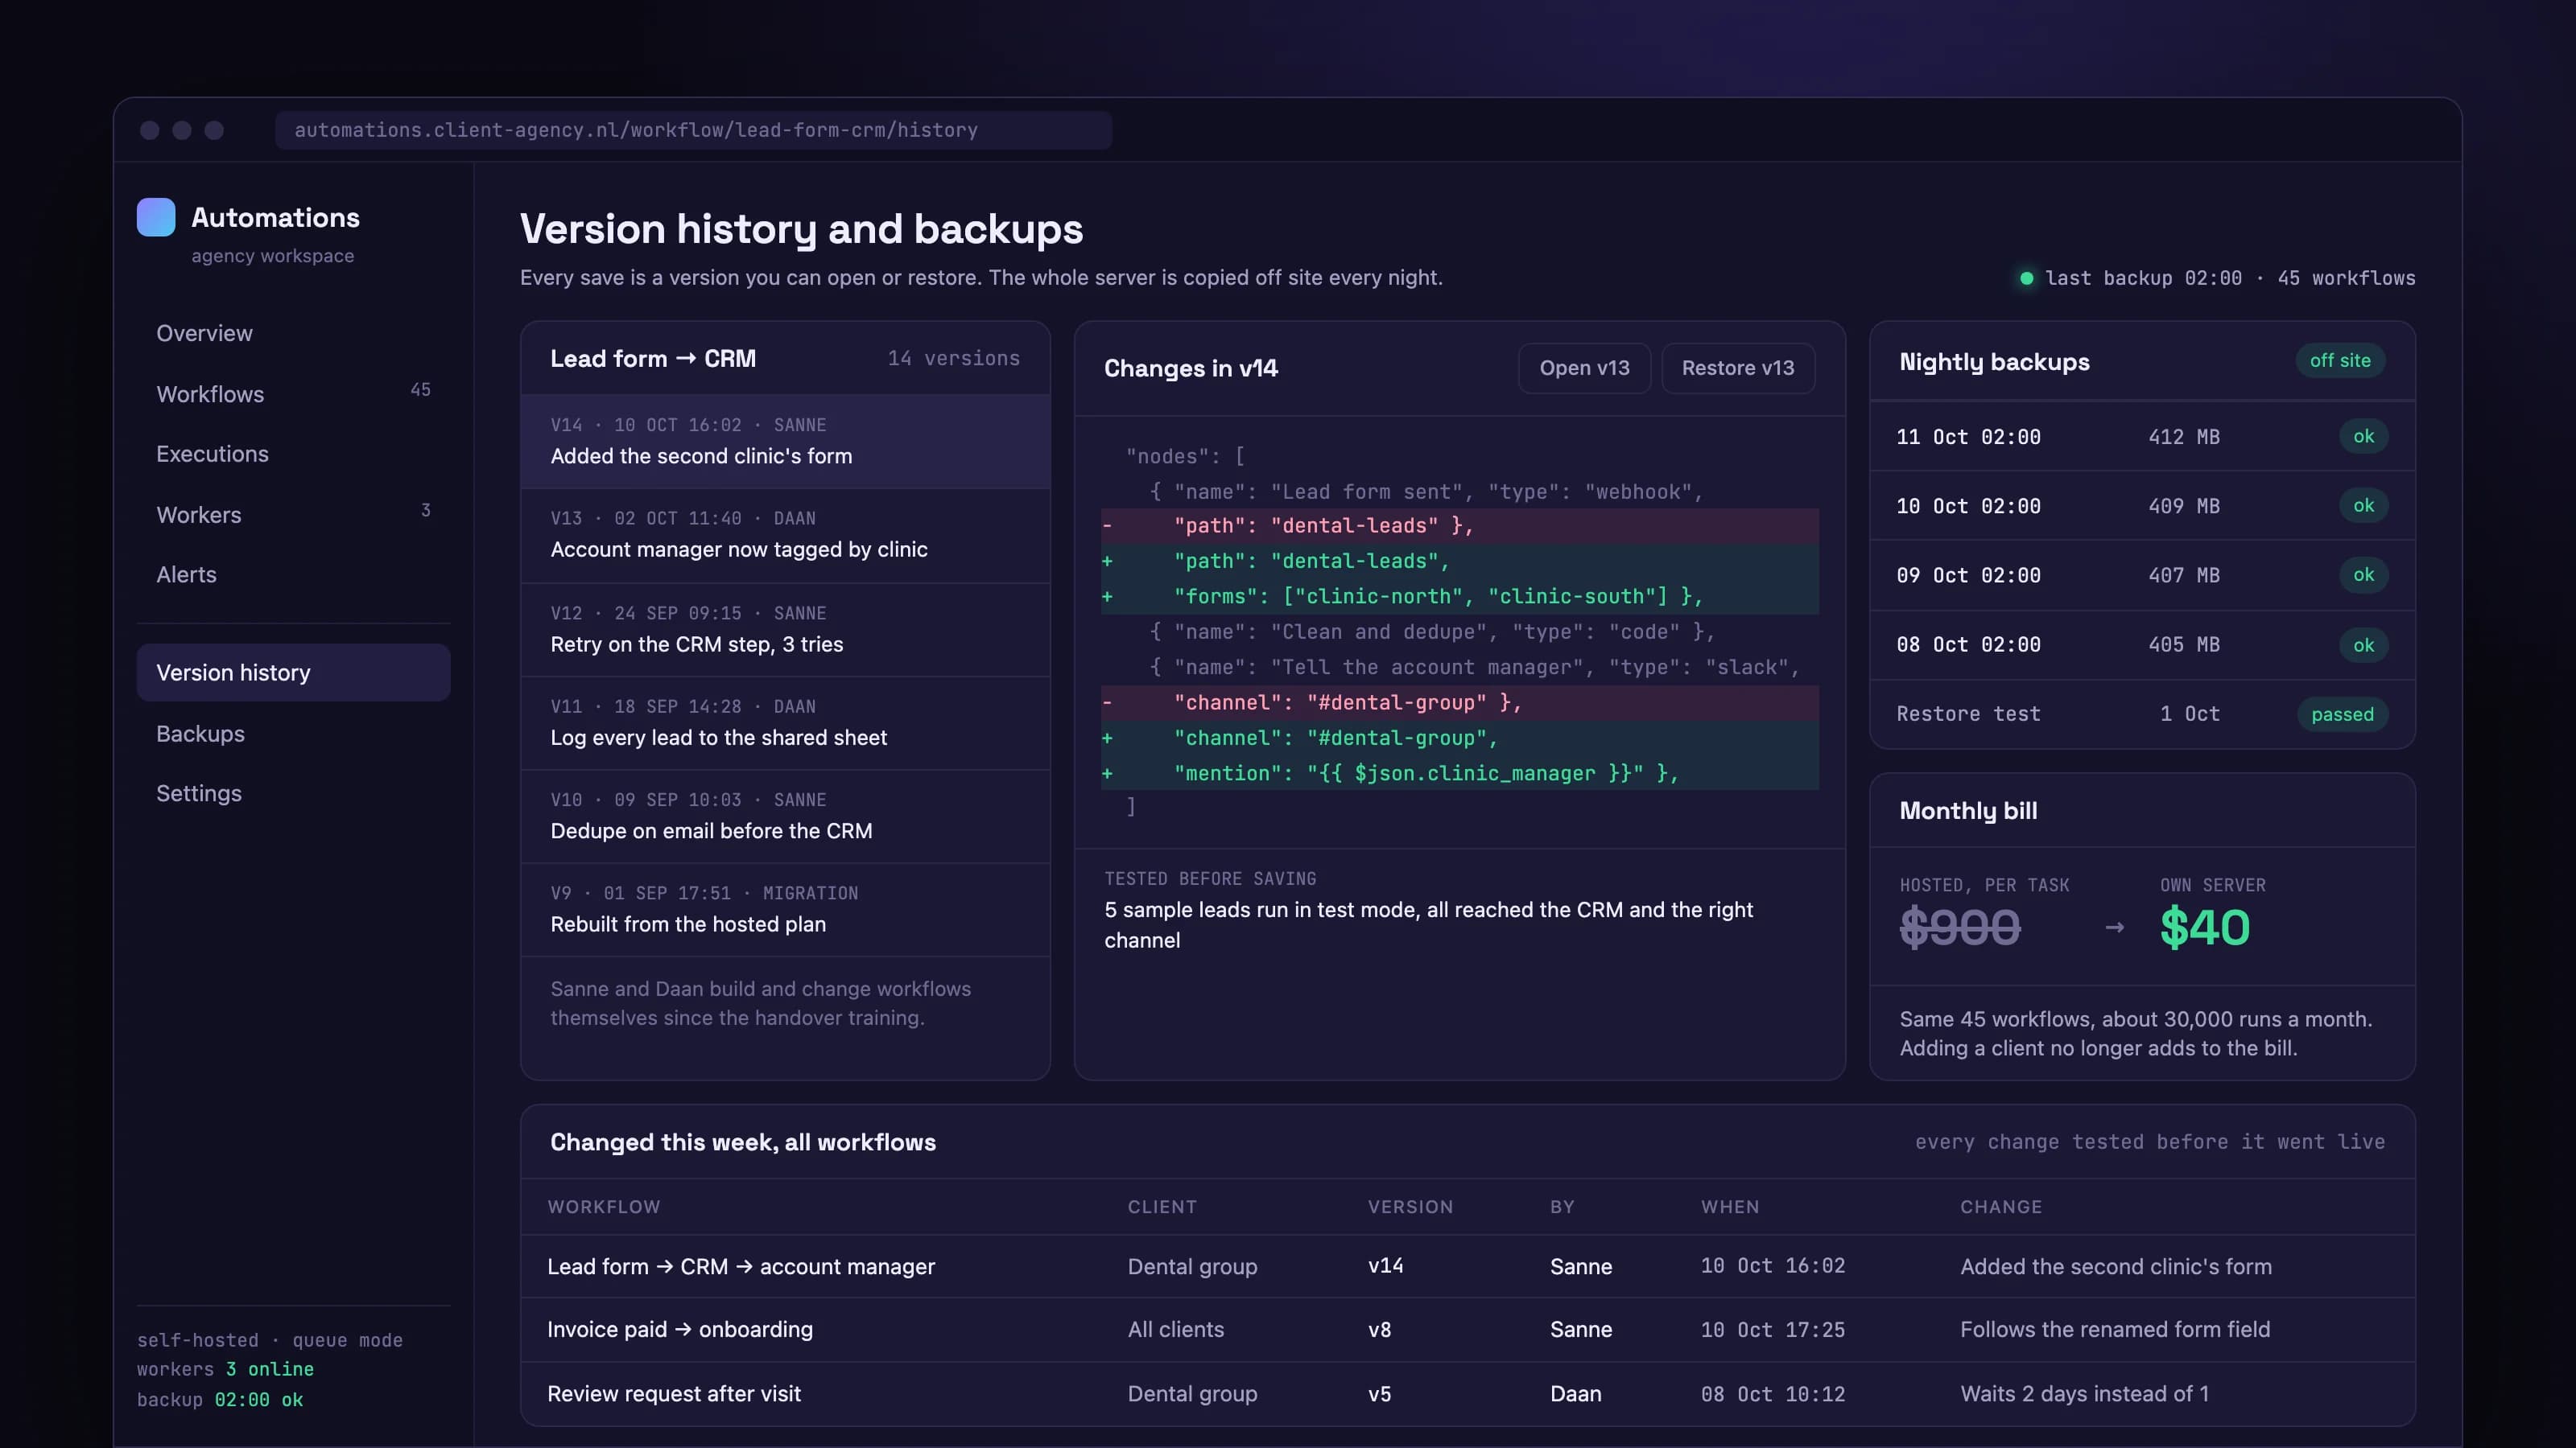2576x1448 pixels.
Task: Open Executions from the sidebar
Action: [x=293, y=454]
